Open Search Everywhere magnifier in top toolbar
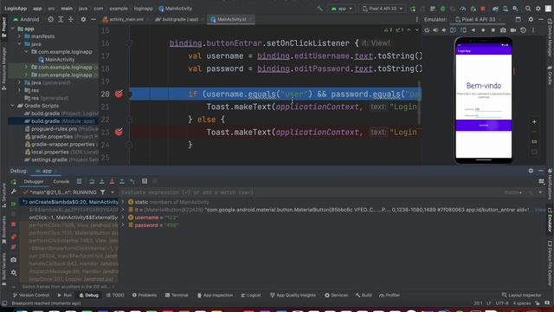 click(x=528, y=9)
